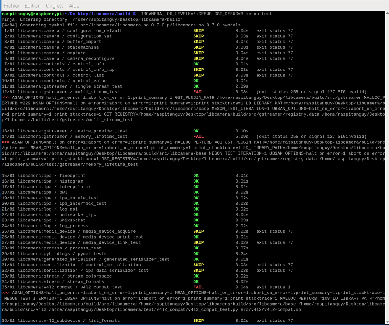389x325 pixels.
Task: Click the '>>>' marker below multi_stream_test
Action: [5, 98]
